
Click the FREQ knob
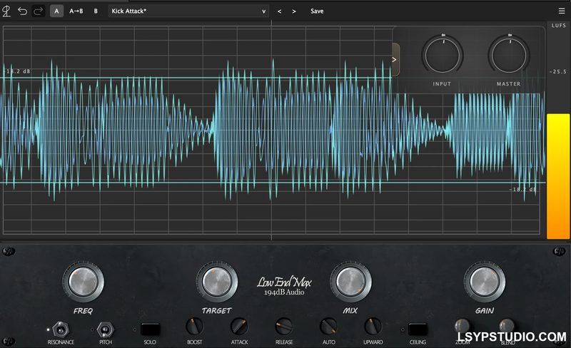[x=83, y=282]
